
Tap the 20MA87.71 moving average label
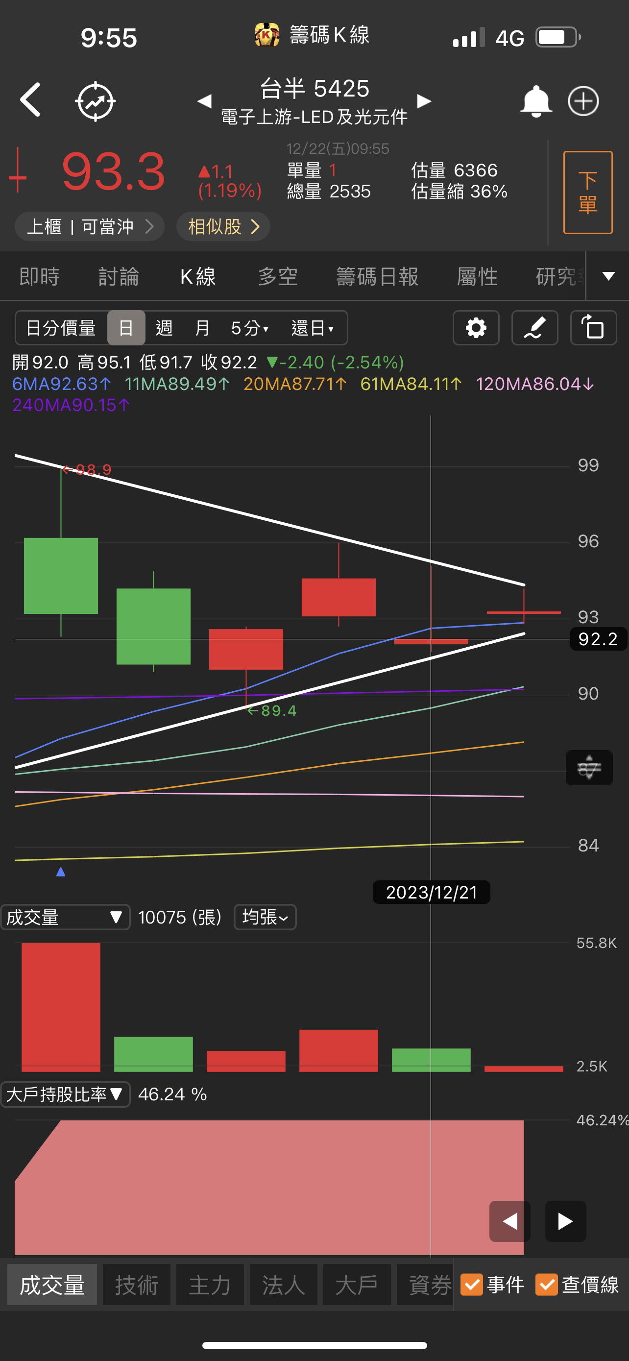[x=295, y=384]
